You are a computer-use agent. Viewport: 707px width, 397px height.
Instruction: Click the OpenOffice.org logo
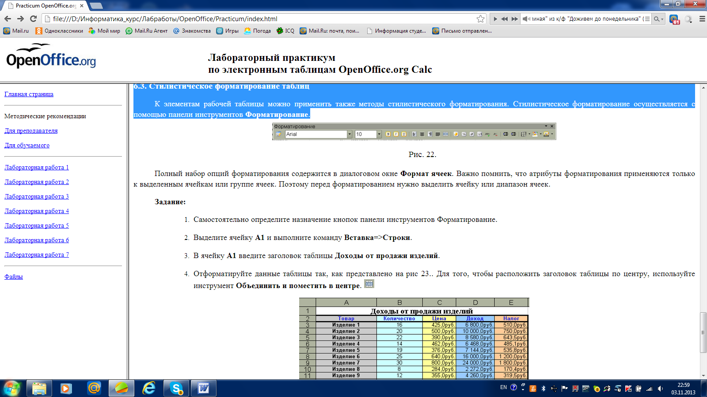(51, 56)
